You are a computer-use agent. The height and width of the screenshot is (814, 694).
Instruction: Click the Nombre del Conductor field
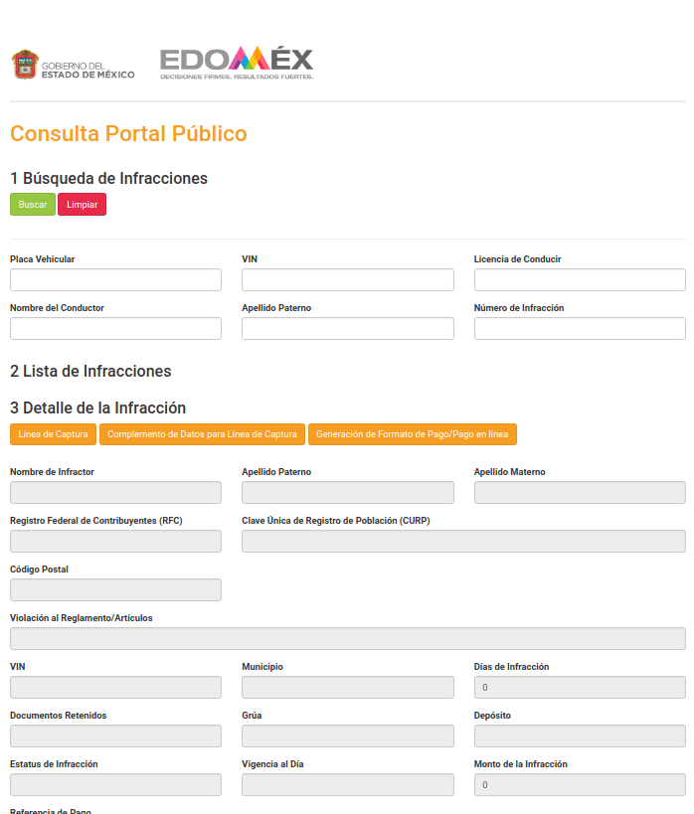tap(115, 329)
